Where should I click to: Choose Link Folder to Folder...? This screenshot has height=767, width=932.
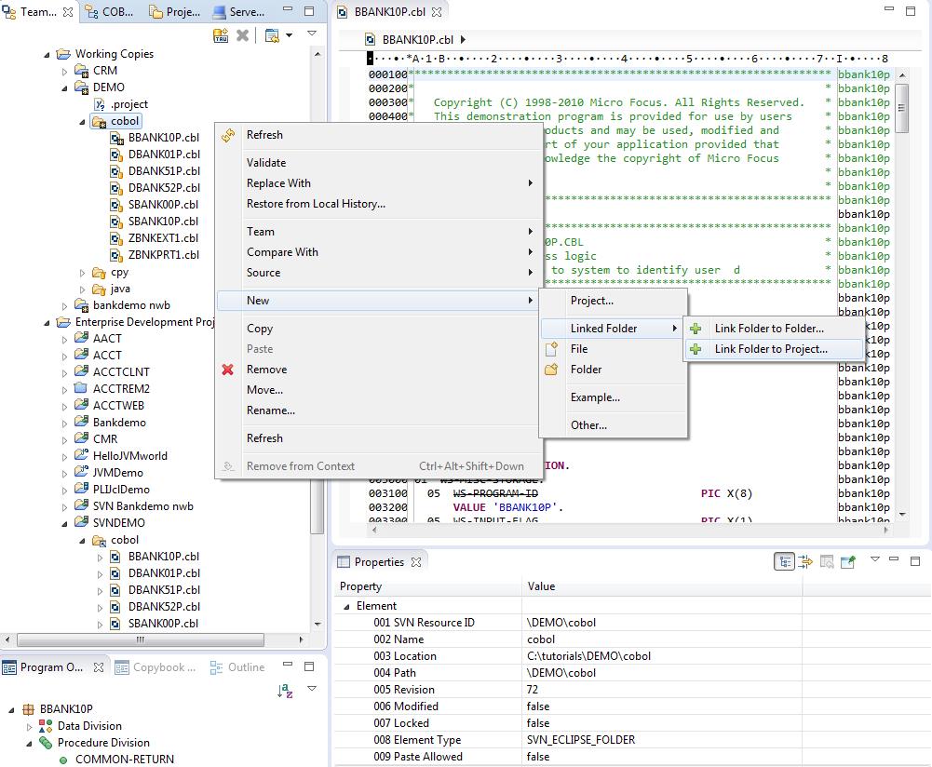(x=774, y=328)
